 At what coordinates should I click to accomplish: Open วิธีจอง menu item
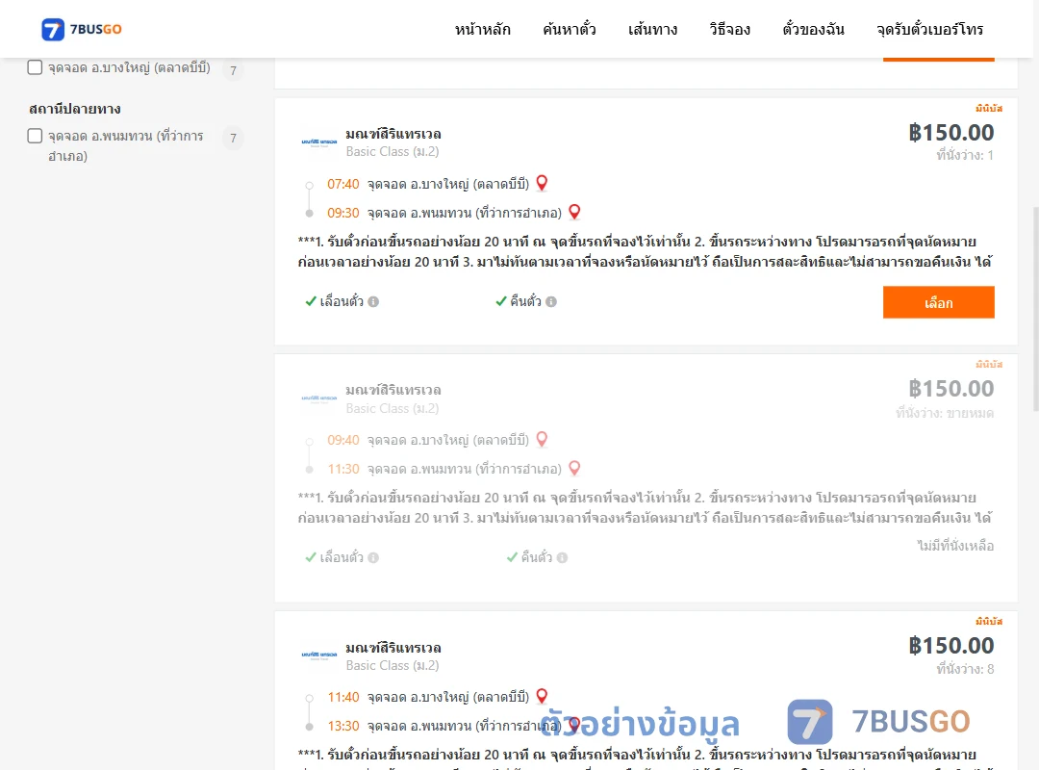(x=729, y=29)
